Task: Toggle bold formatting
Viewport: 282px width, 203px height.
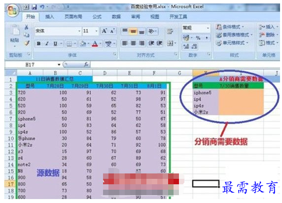Action: point(38,43)
